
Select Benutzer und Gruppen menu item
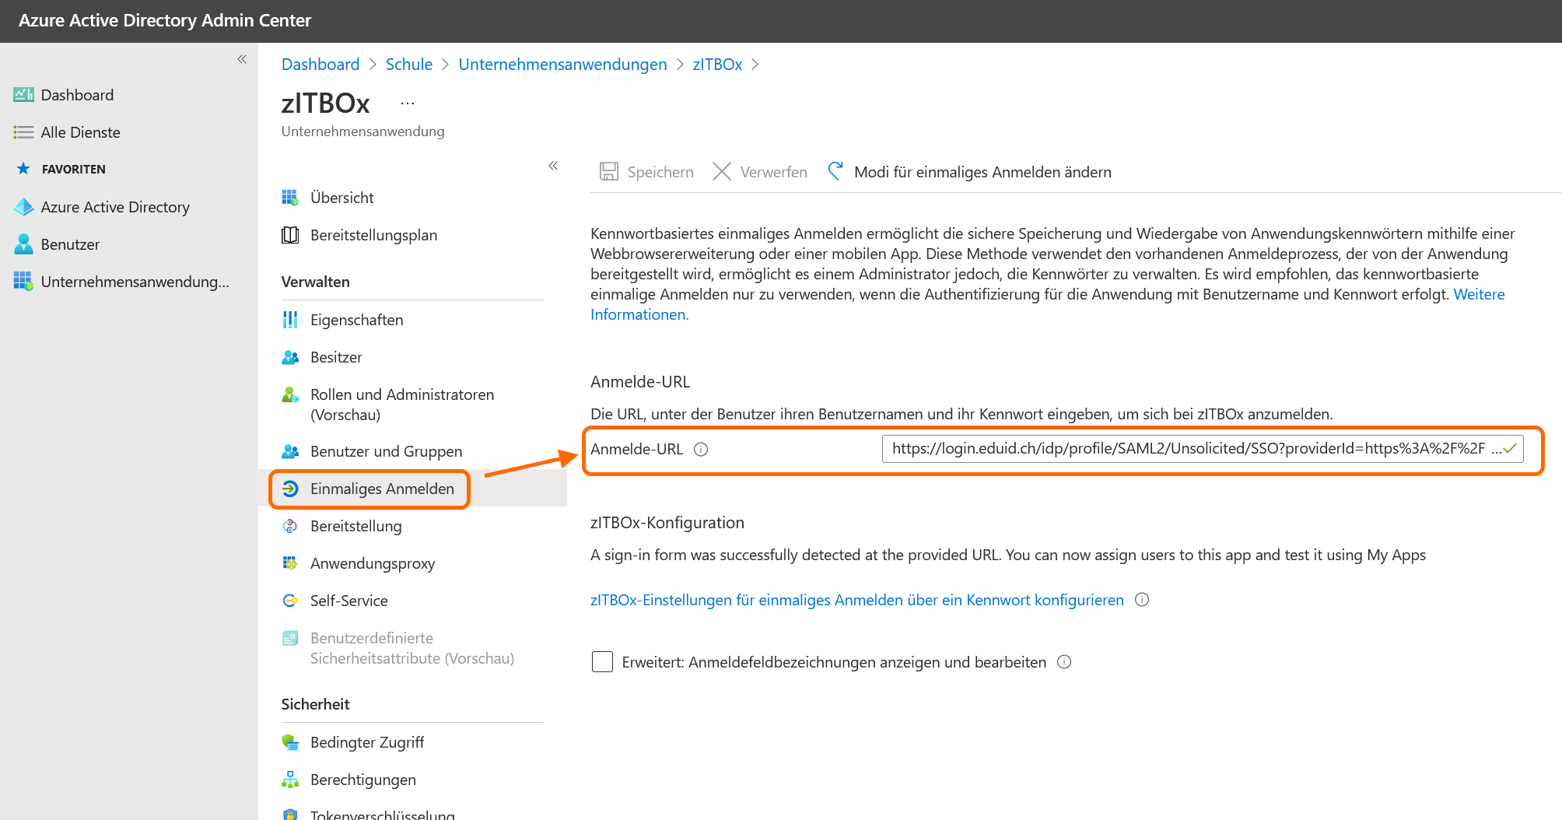click(386, 451)
